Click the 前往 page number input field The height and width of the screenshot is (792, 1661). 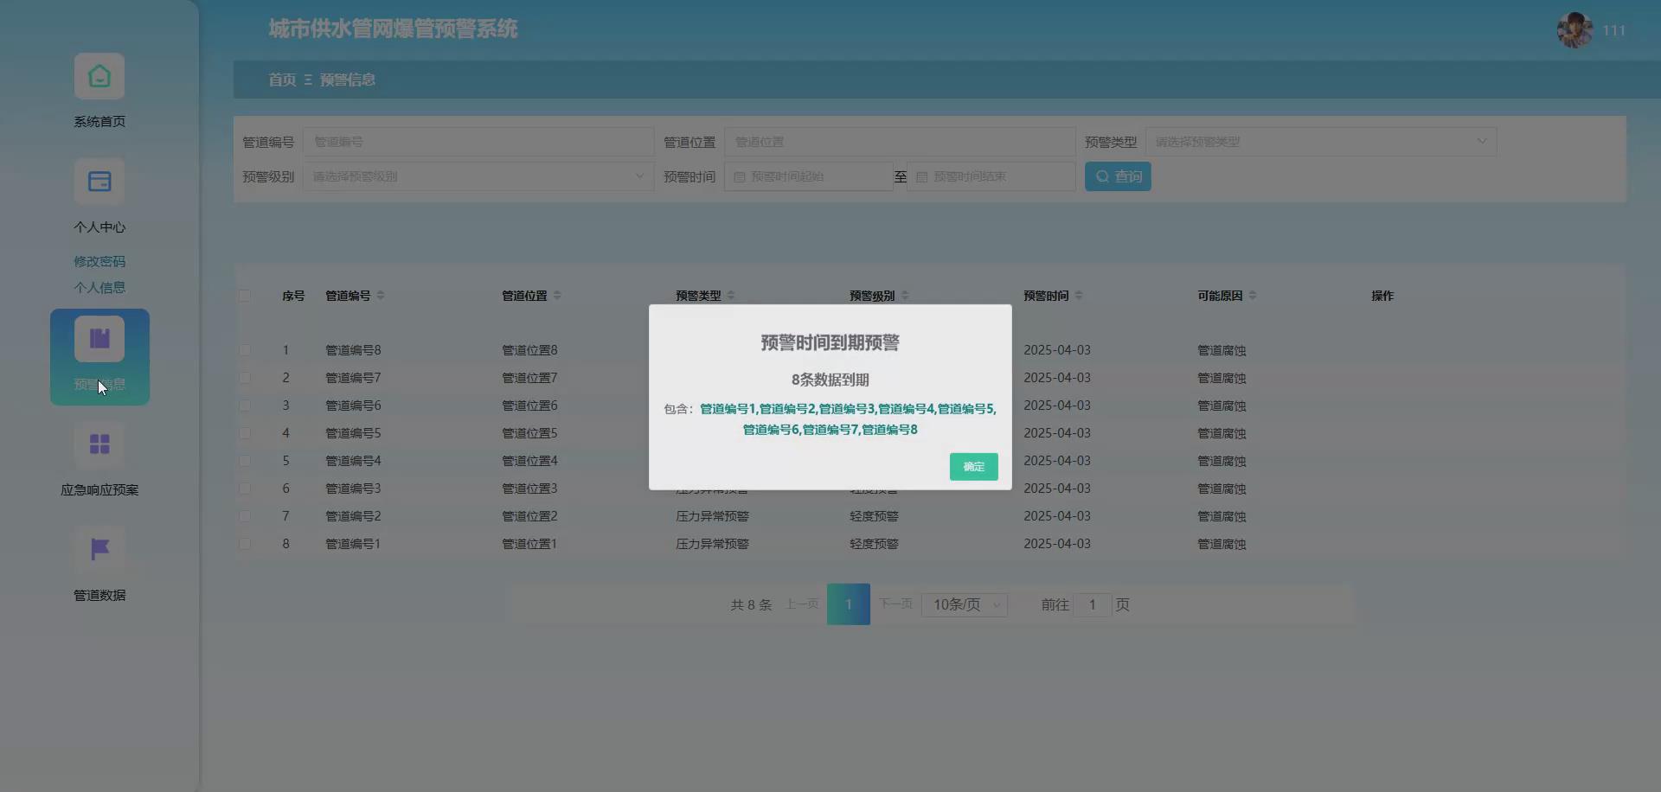[1092, 605]
